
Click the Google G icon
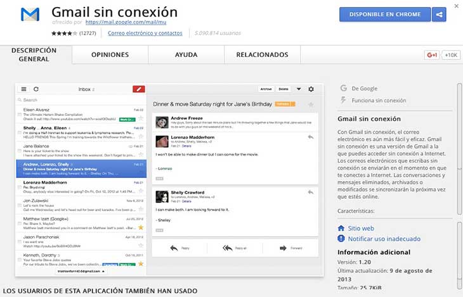(x=343, y=88)
